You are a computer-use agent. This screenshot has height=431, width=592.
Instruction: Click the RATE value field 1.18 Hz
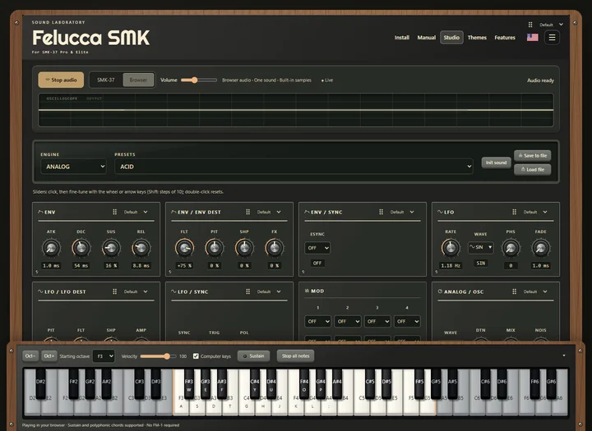[451, 265]
